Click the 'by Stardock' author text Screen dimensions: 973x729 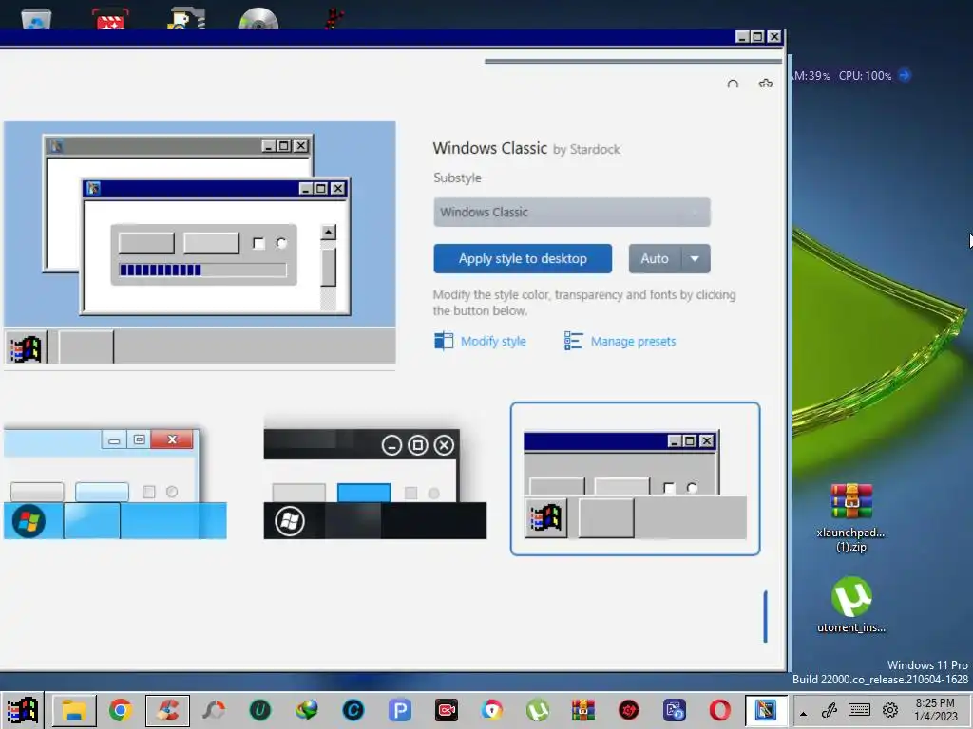point(586,149)
